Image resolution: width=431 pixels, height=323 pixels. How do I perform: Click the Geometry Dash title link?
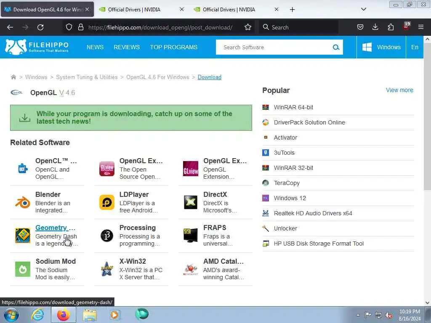click(x=55, y=228)
